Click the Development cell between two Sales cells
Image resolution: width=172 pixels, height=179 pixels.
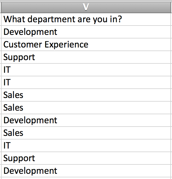(30, 121)
